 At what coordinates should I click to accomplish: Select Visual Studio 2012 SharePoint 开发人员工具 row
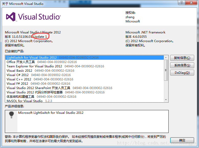(84, 88)
